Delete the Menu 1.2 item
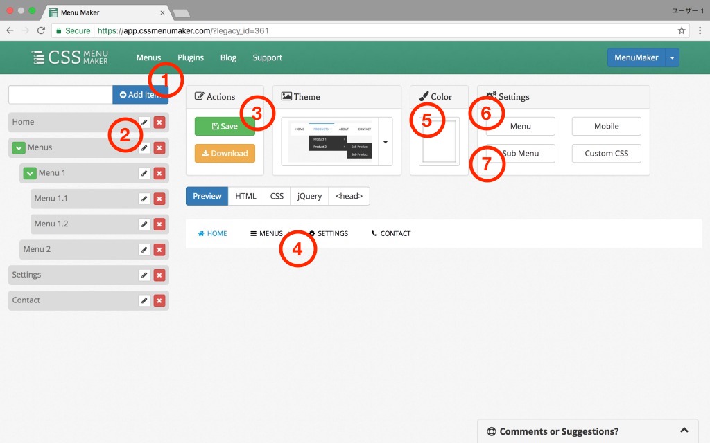Image resolution: width=710 pixels, height=443 pixels. (159, 224)
